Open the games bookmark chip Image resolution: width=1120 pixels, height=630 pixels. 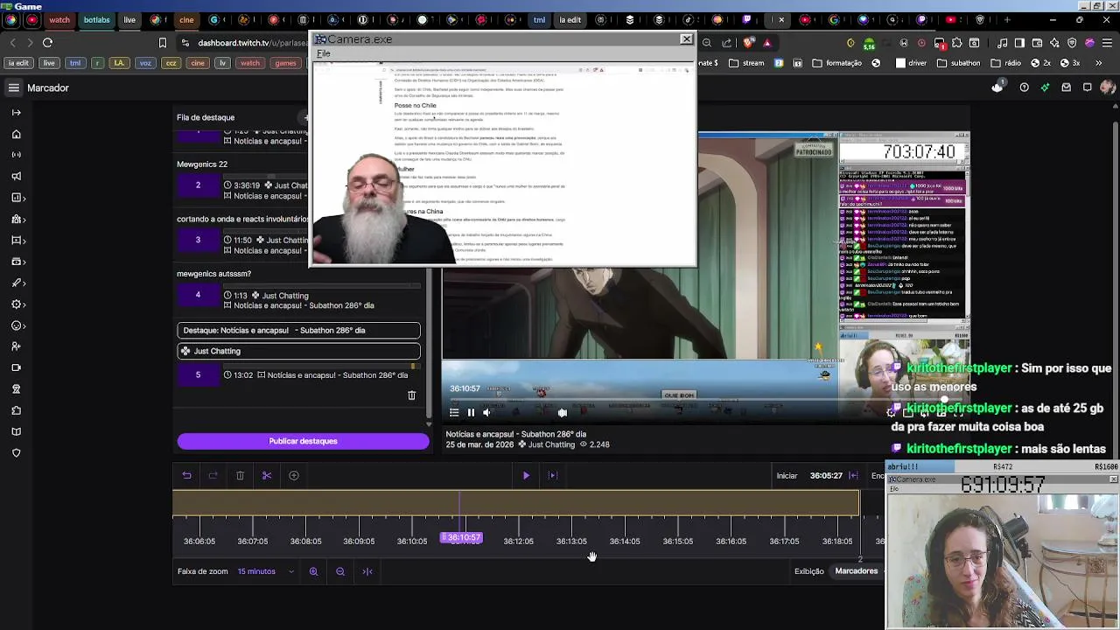[285, 63]
